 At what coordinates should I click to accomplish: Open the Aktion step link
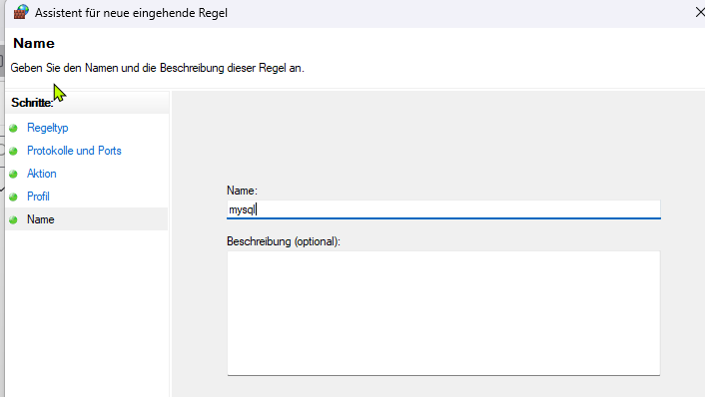point(41,174)
